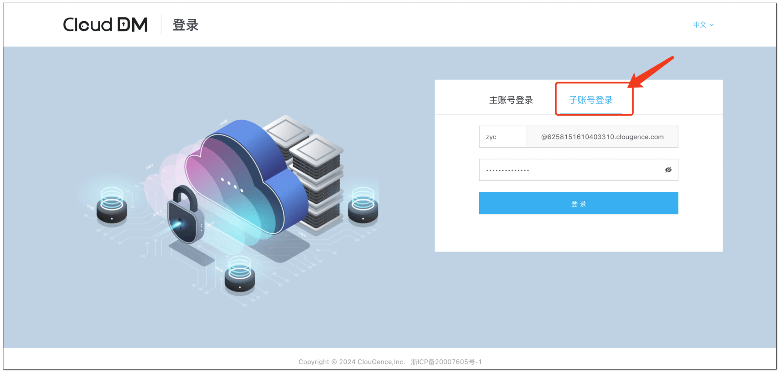Click the blue cloud graphic

242,176
